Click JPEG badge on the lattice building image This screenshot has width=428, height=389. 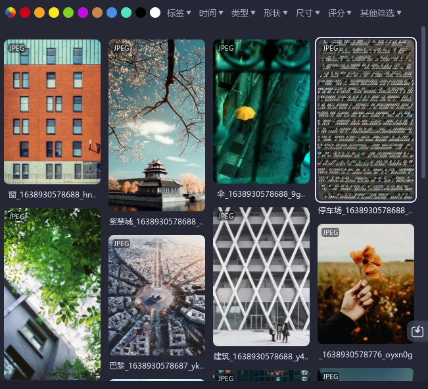click(226, 216)
